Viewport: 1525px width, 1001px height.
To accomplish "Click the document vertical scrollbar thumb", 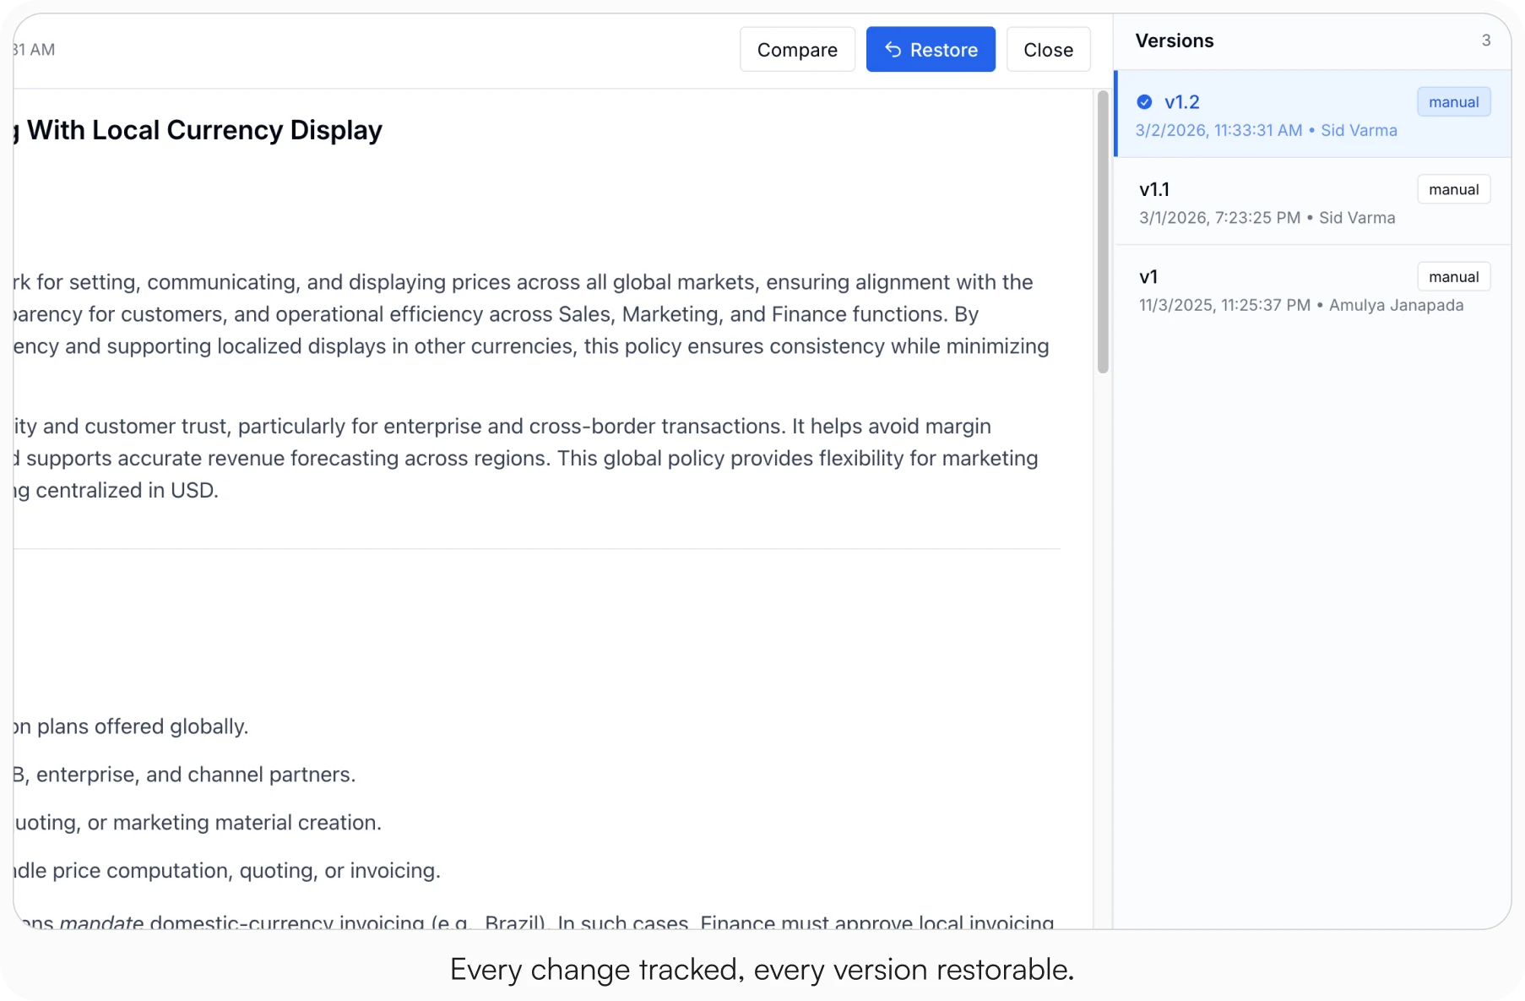I will [x=1102, y=231].
